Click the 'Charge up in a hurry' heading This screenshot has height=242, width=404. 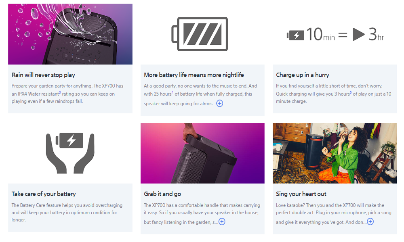click(303, 75)
